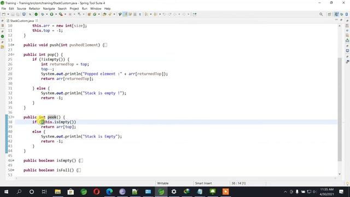Viewport: 350px width, 197px height.
Task: Open the Window menu
Action: tap(96, 9)
